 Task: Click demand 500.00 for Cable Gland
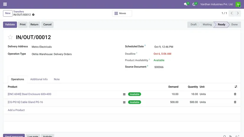click(174, 102)
